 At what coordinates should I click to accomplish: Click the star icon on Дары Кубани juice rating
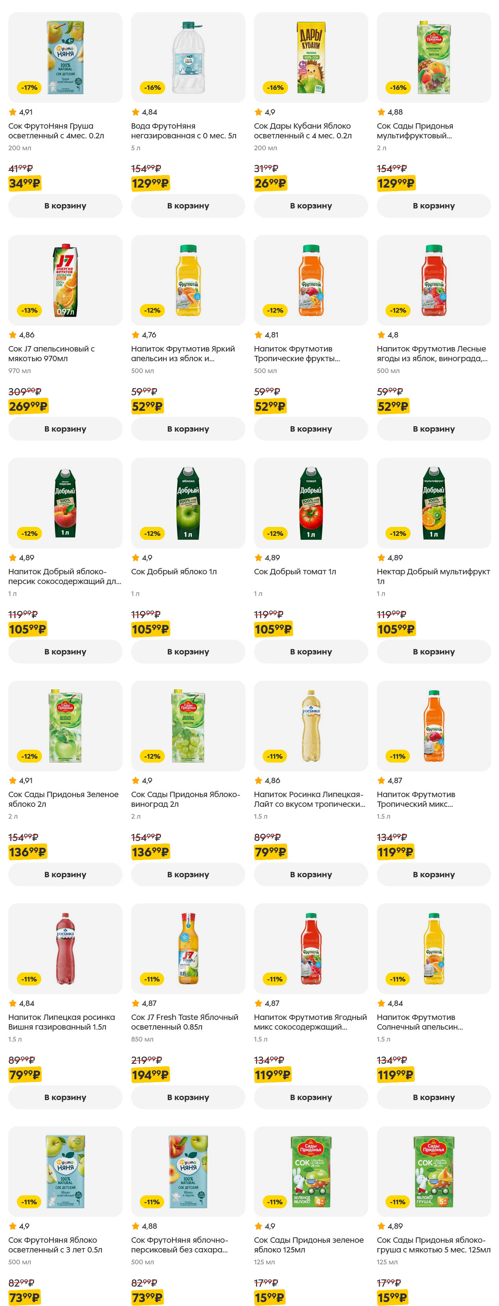tap(258, 112)
